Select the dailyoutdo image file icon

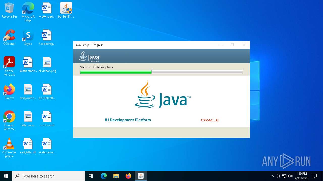coord(28,92)
